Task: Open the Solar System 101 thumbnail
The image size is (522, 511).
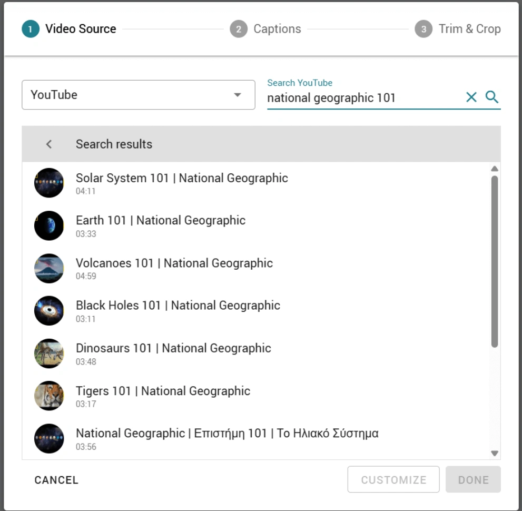Action: 49,183
